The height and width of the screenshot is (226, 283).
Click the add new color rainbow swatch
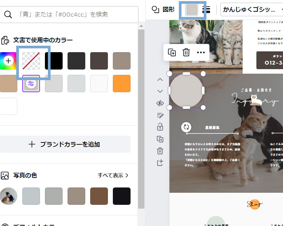[8, 61]
